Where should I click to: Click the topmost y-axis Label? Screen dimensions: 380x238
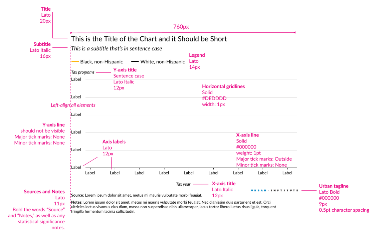[x=76, y=79]
